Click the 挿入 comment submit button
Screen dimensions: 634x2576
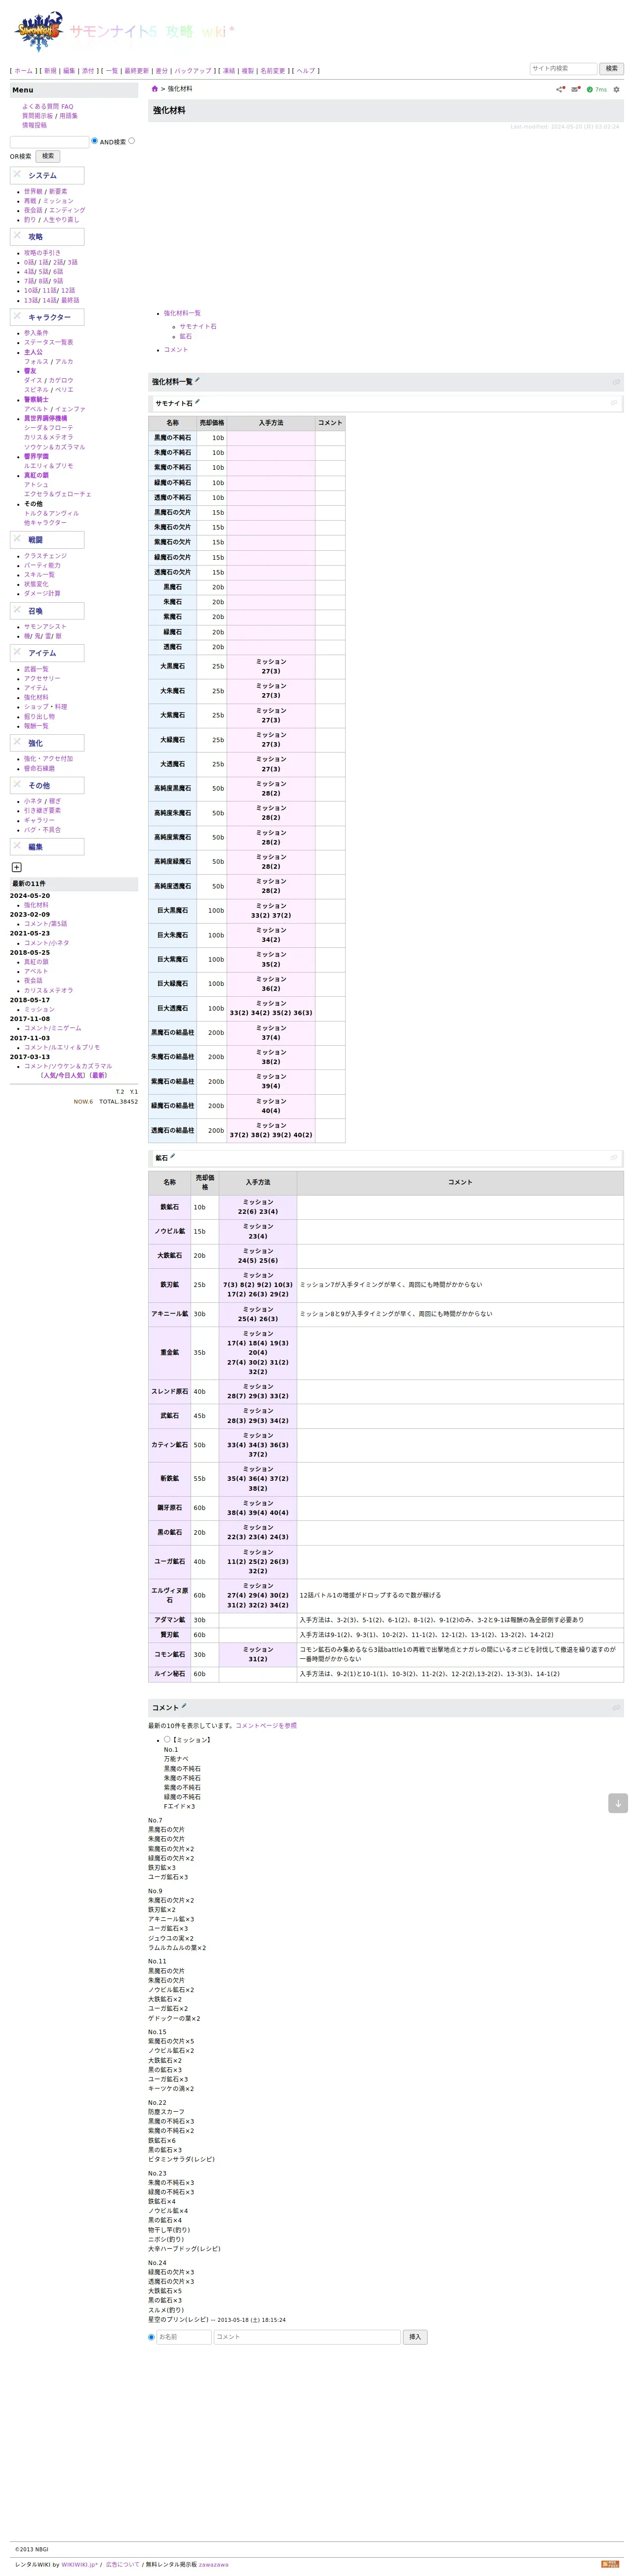pos(415,2337)
